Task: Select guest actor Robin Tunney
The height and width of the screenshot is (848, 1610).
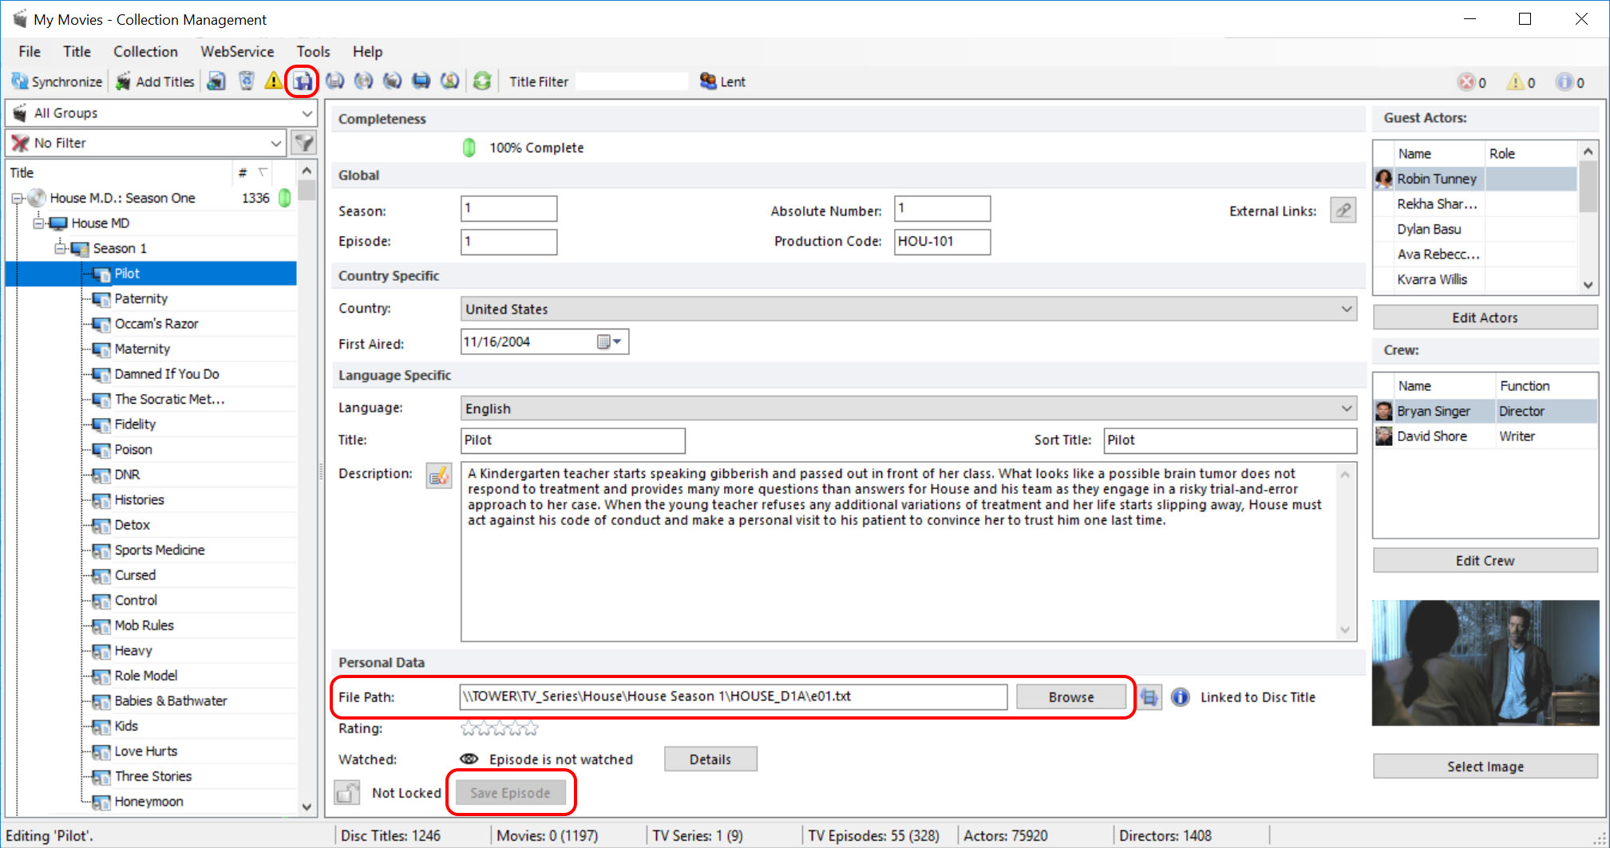Action: 1475,179
